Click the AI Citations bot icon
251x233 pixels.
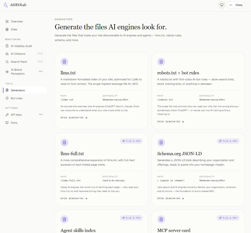[7, 54]
